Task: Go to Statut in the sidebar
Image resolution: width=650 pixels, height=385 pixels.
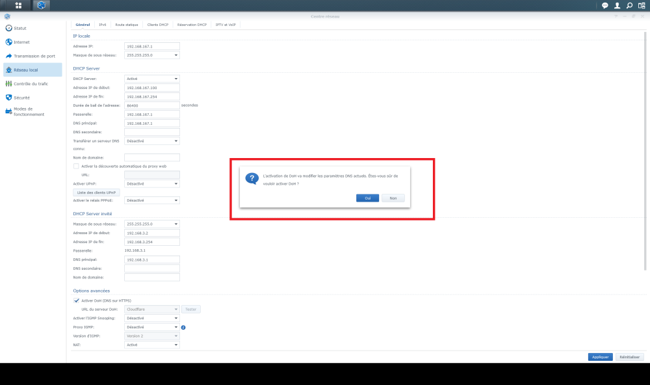Action: click(x=32, y=28)
